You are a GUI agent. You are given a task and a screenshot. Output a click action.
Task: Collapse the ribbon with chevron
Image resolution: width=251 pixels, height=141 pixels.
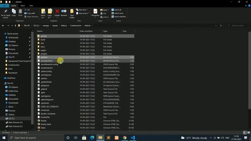246,5
